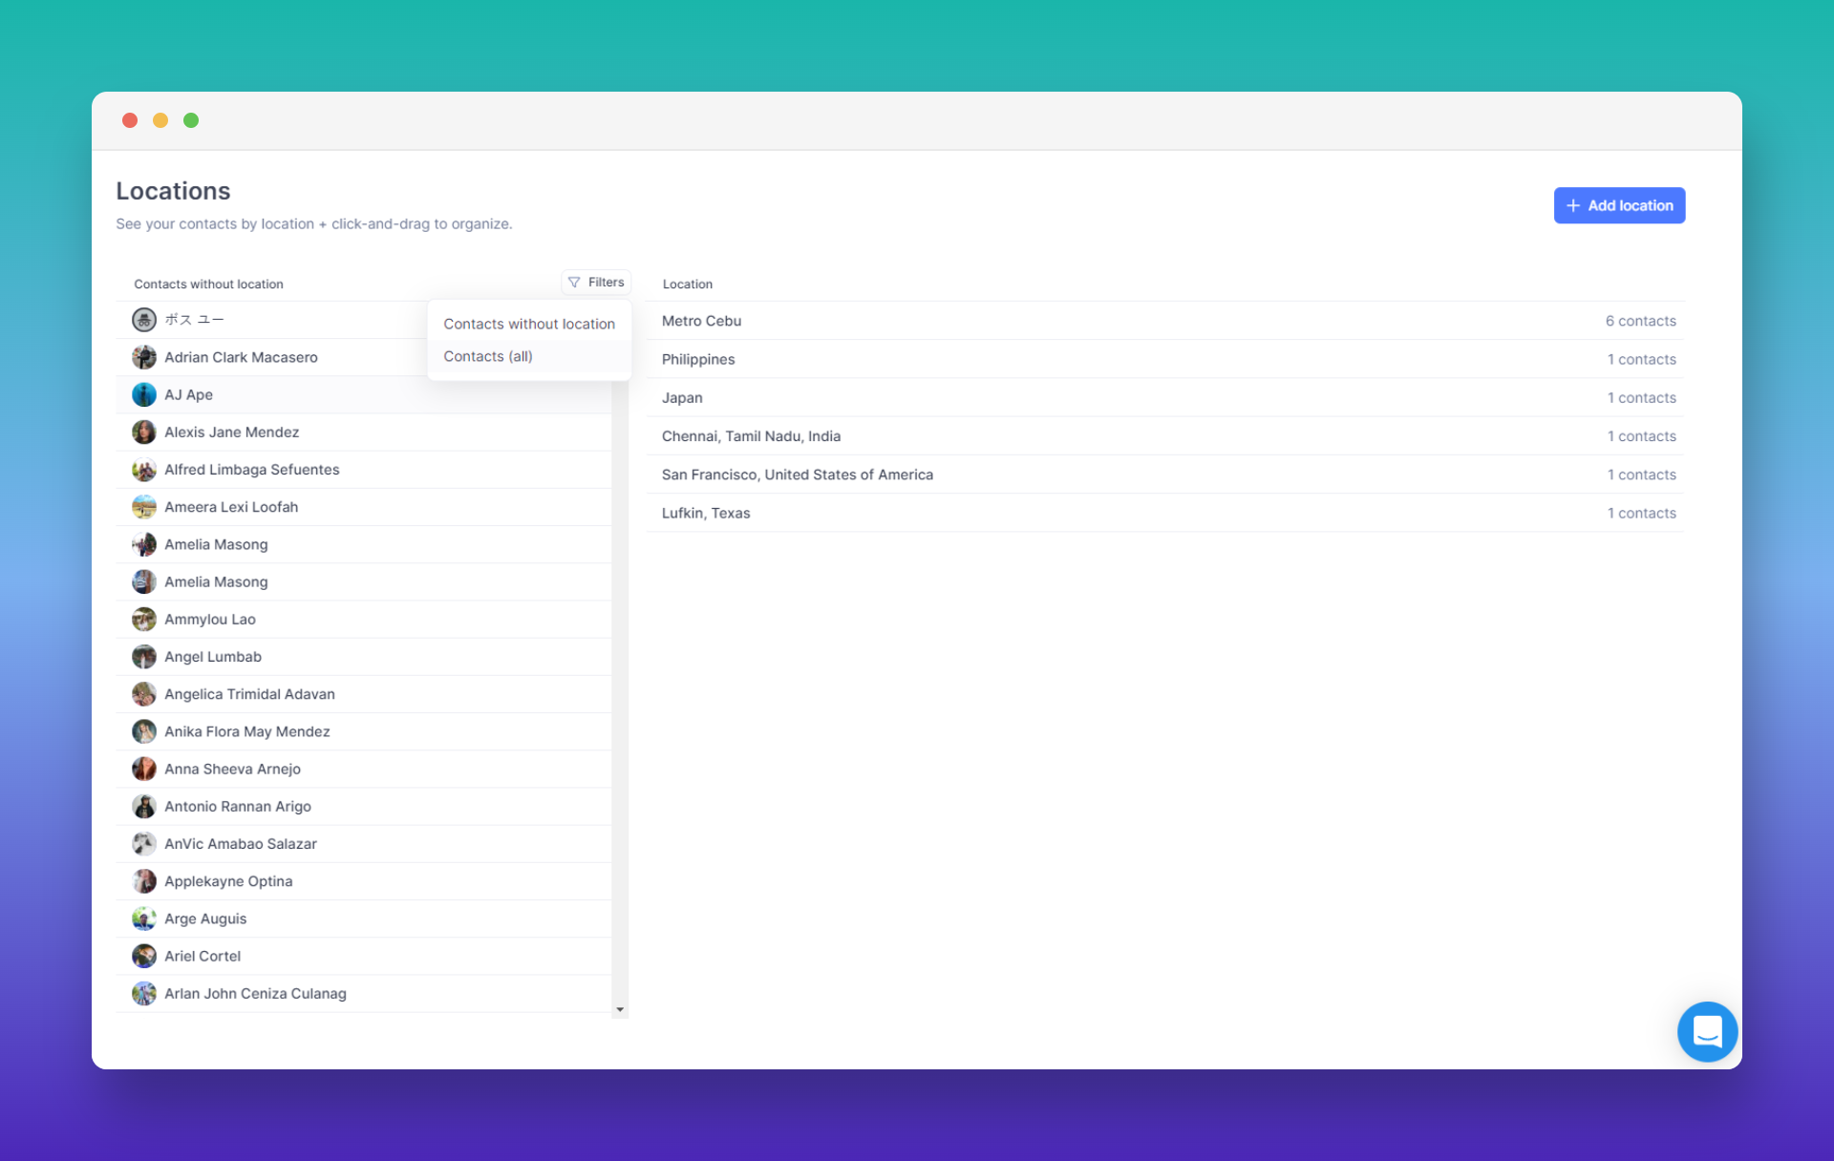Click Ariel Cortel's avatar
Image resolution: width=1834 pixels, height=1161 pixels.
(144, 956)
